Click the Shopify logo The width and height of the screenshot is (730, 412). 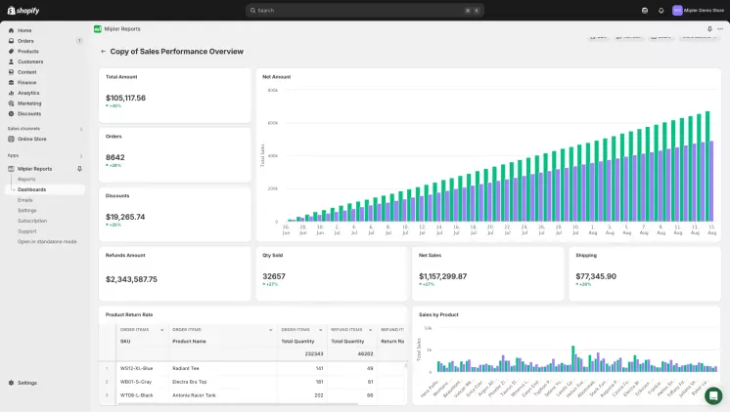coord(23,10)
